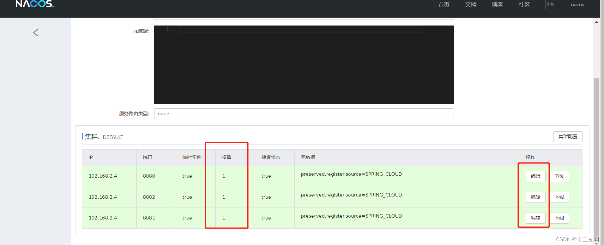Click IP 192.168.2.4 in the 8080 row

pos(103,176)
